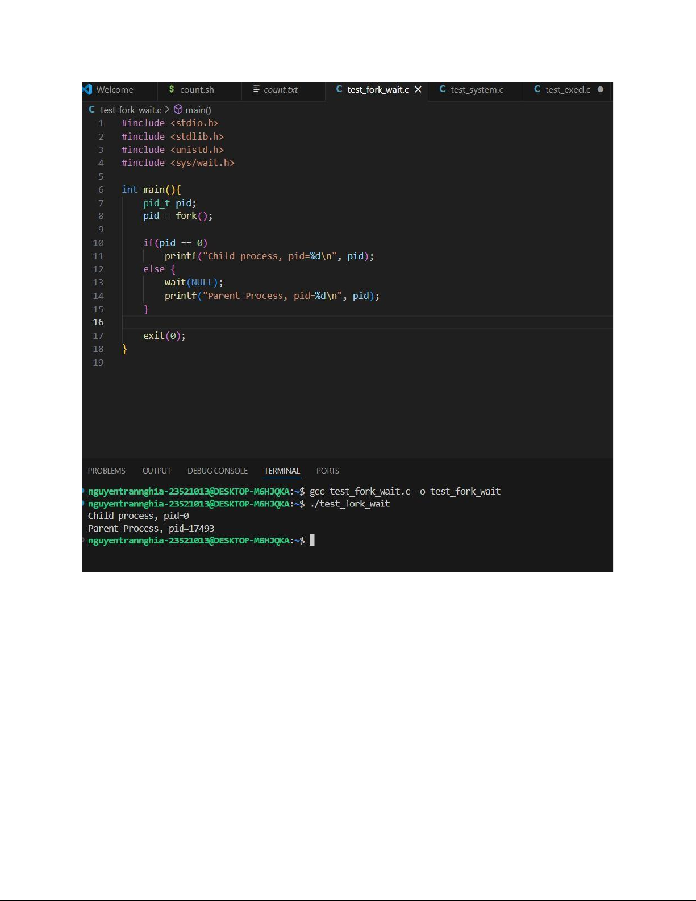Click the './test_fork_wait' command in terminal
The height and width of the screenshot is (901, 696).
[349, 504]
